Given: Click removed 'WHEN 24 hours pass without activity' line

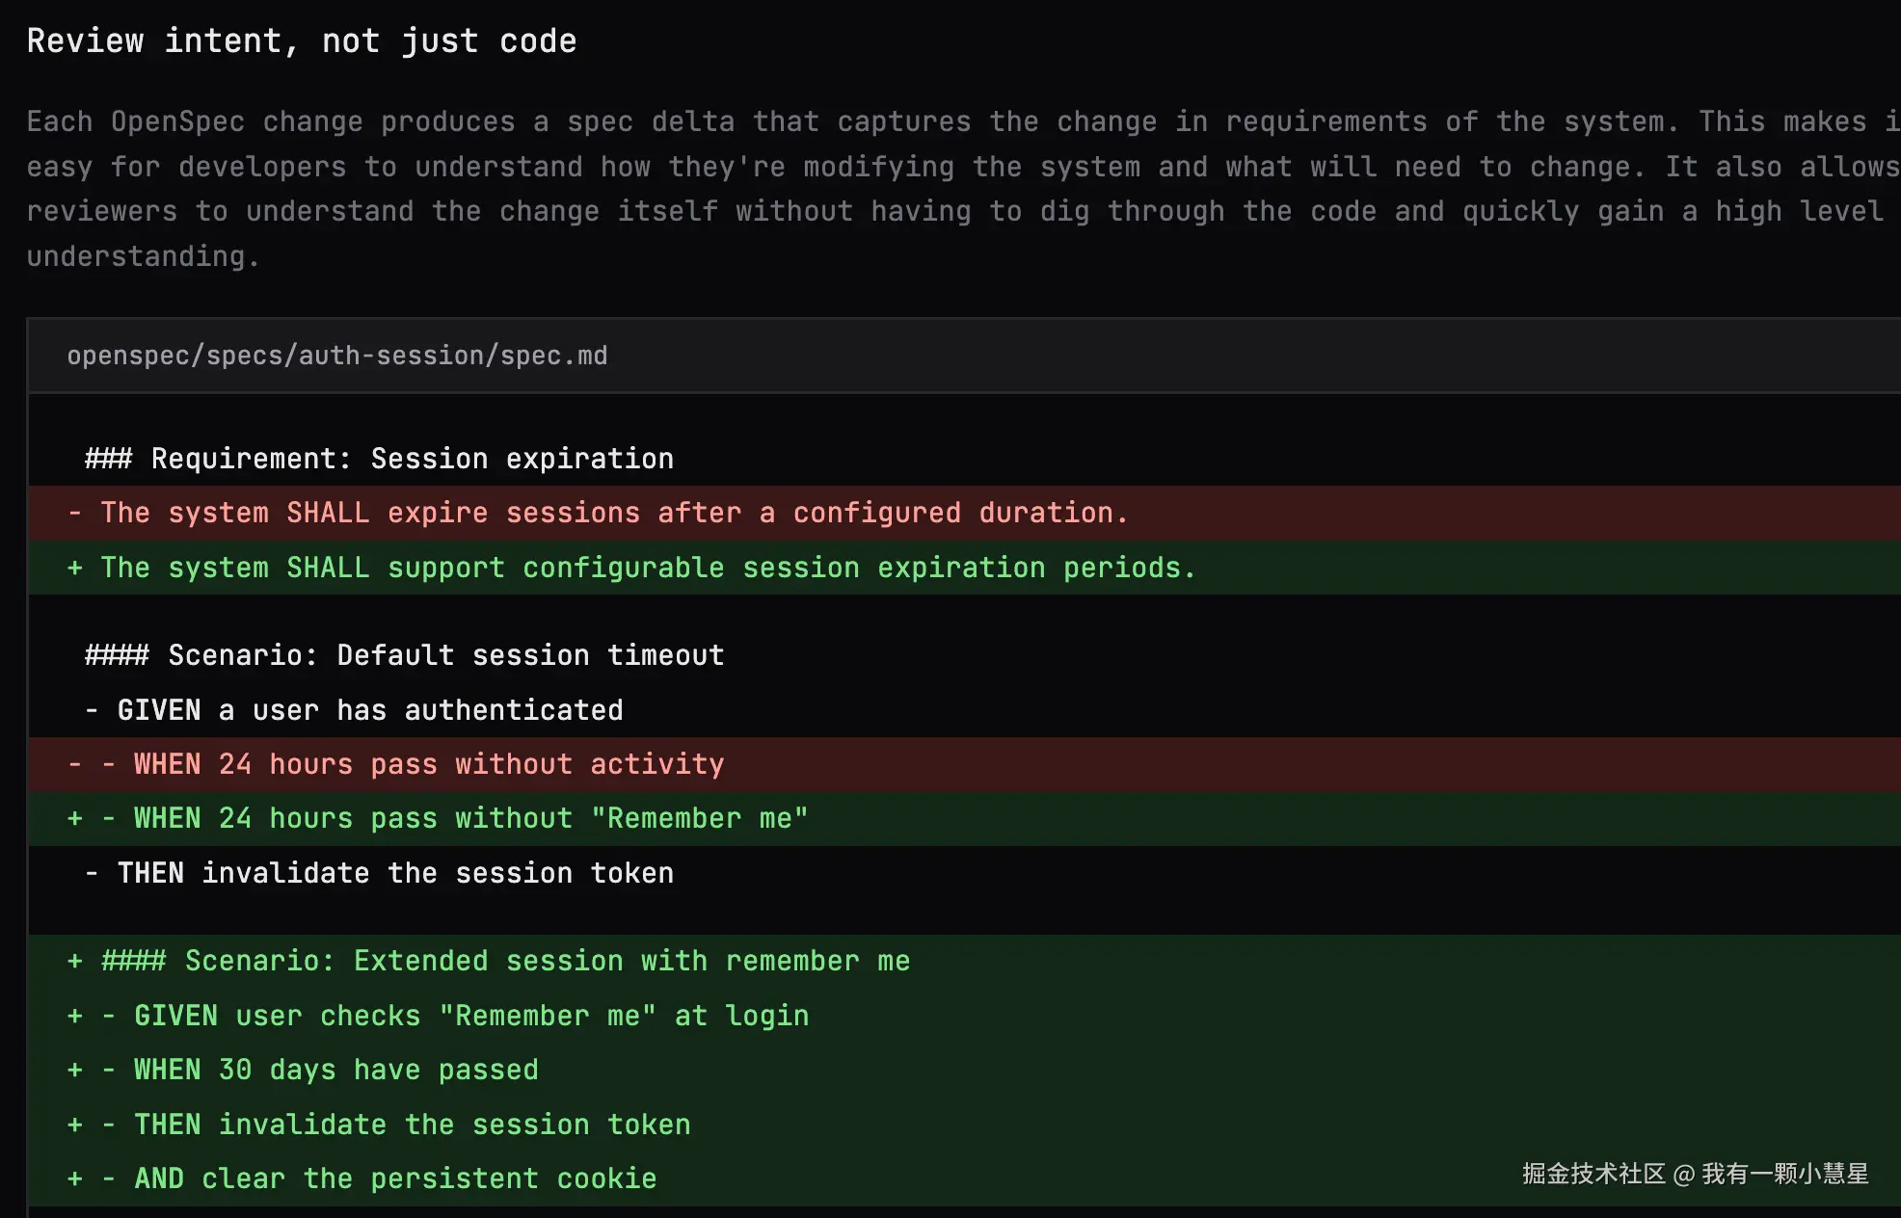Looking at the screenshot, I should pyautogui.click(x=428, y=764).
